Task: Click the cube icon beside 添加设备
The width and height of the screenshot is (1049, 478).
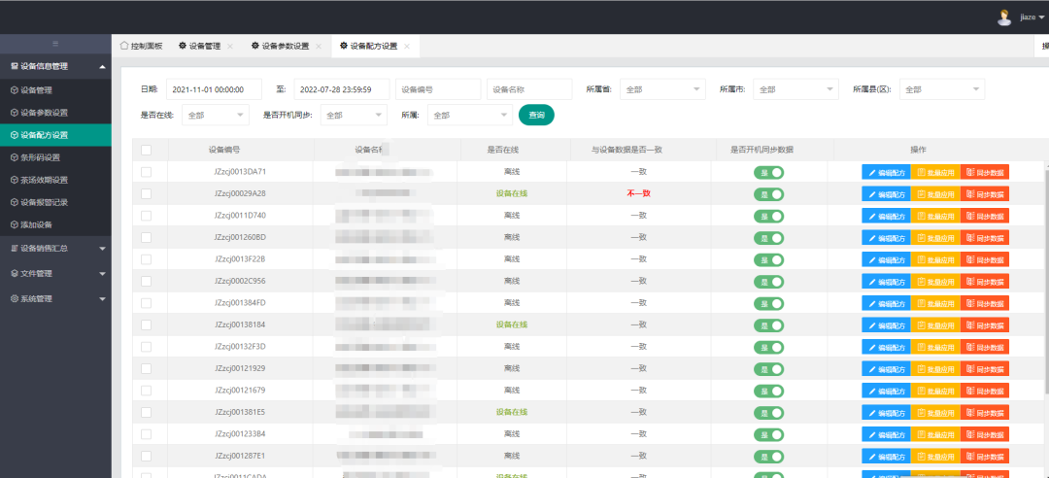Action: [x=14, y=224]
